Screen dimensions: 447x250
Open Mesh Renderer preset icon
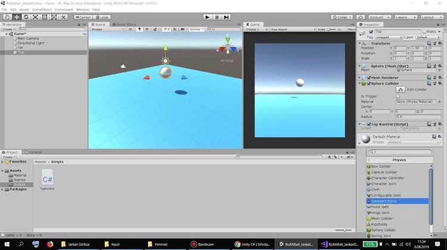[434, 78]
